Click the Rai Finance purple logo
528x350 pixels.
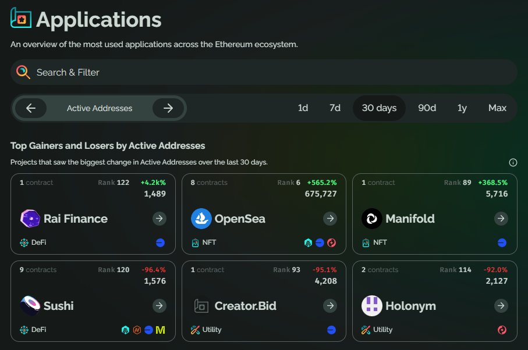30,219
